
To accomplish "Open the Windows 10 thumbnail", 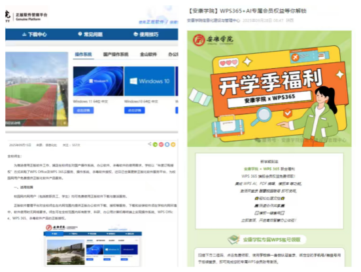I will tap(149, 81).
